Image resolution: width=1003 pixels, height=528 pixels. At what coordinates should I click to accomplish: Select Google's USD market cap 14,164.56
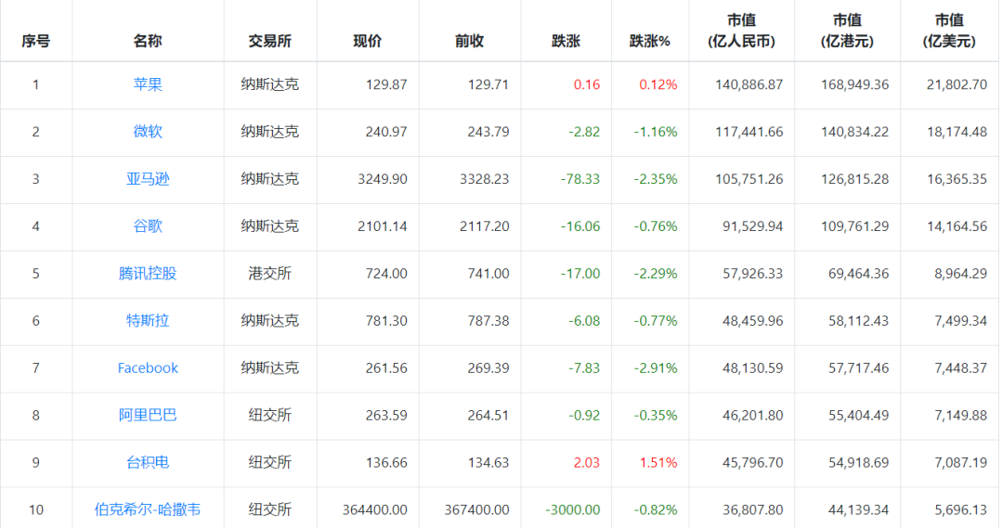(x=957, y=226)
